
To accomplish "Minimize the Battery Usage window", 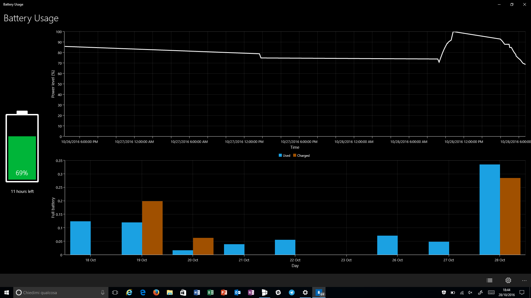I will (499, 4).
